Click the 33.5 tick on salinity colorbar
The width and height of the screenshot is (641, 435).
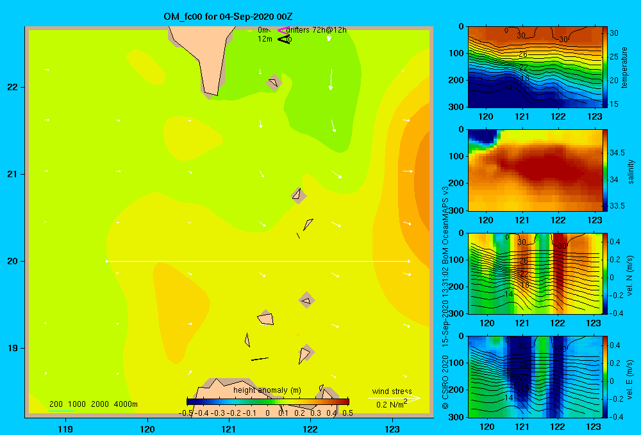pos(617,206)
